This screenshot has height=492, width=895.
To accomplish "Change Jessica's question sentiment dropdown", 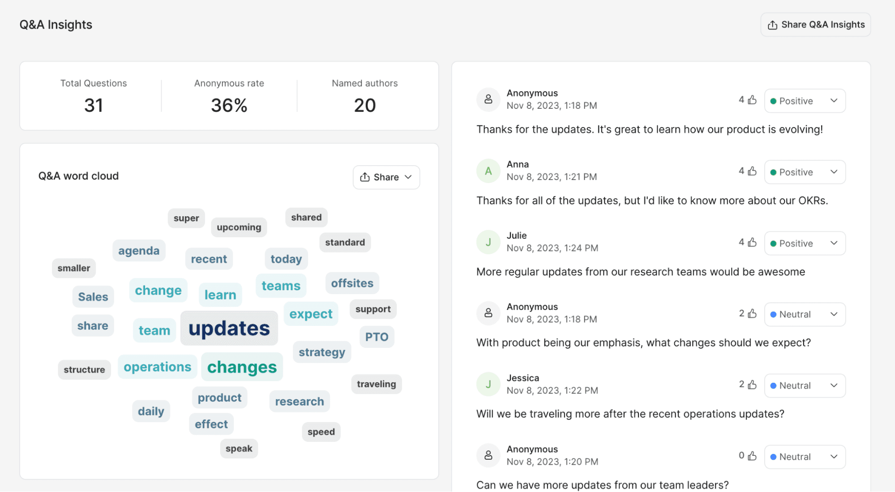I will [805, 385].
